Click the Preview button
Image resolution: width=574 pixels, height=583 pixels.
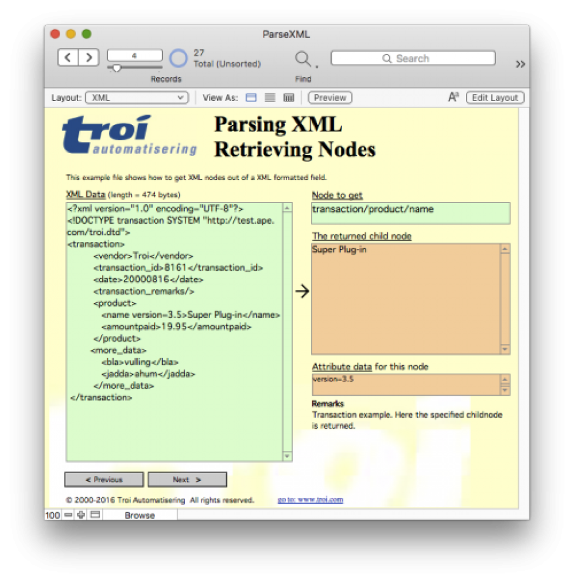(x=330, y=98)
